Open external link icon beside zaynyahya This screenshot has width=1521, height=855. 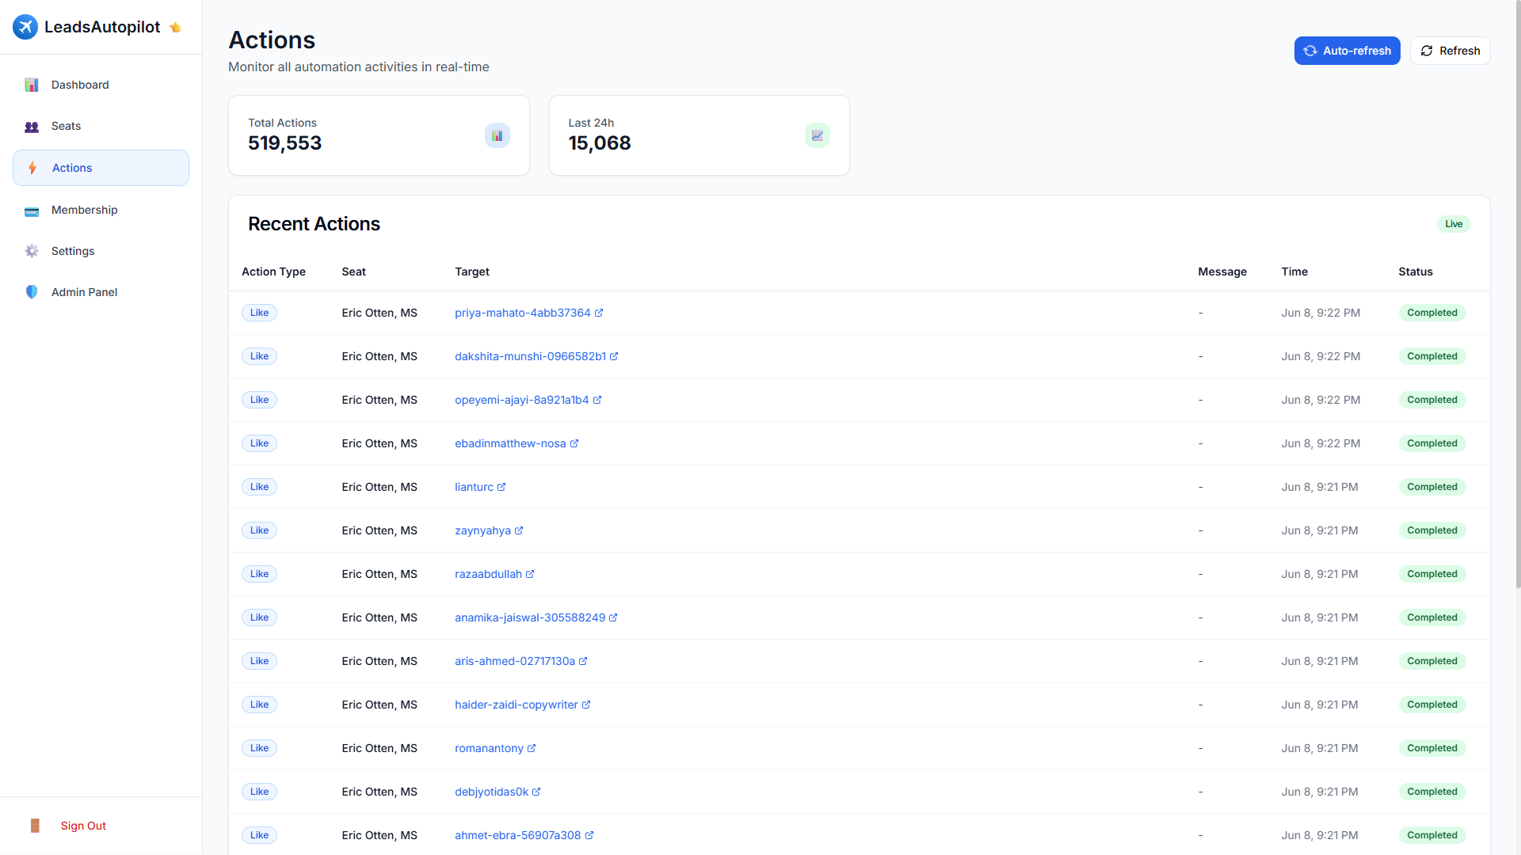coord(519,530)
